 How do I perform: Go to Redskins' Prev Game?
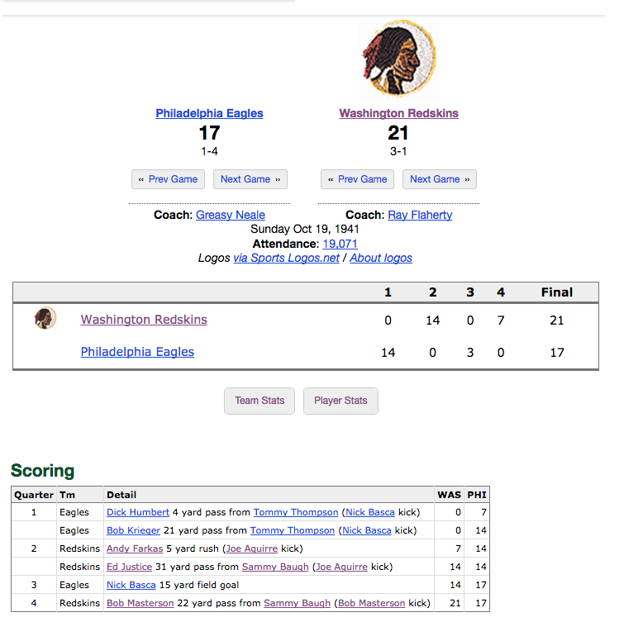pos(357,179)
